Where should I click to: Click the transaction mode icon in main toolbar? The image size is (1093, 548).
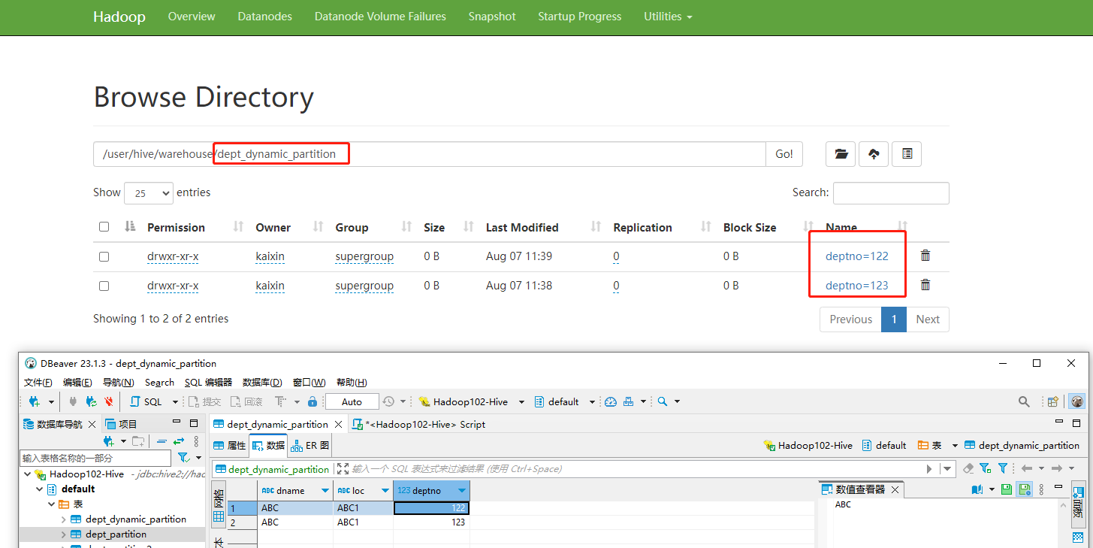tap(280, 401)
